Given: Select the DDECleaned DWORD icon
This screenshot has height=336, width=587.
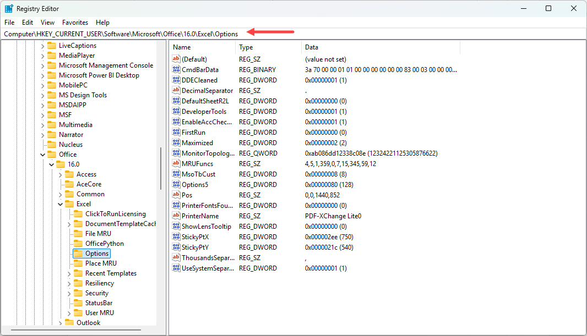Looking at the screenshot, I should [176, 80].
